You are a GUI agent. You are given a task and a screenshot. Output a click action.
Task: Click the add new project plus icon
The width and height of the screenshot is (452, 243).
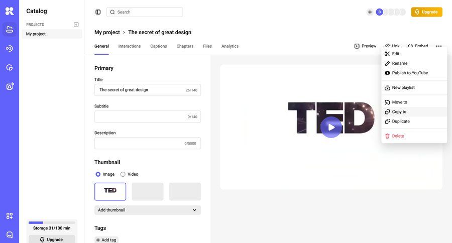pos(76,25)
